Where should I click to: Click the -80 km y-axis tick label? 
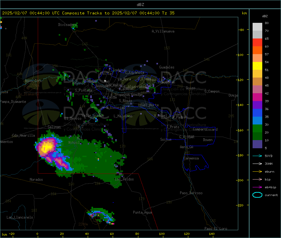(241, 30)
